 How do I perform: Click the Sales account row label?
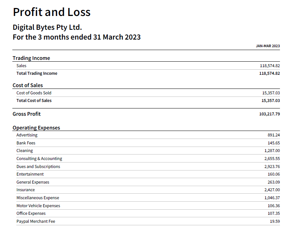[21, 66]
